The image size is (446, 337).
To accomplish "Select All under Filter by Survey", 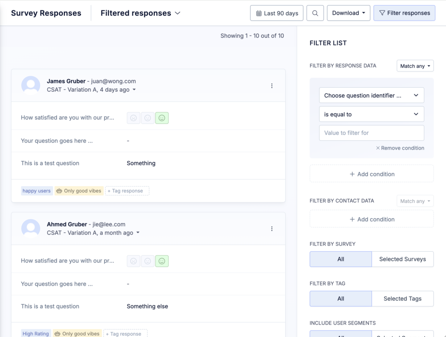I will coord(341,259).
